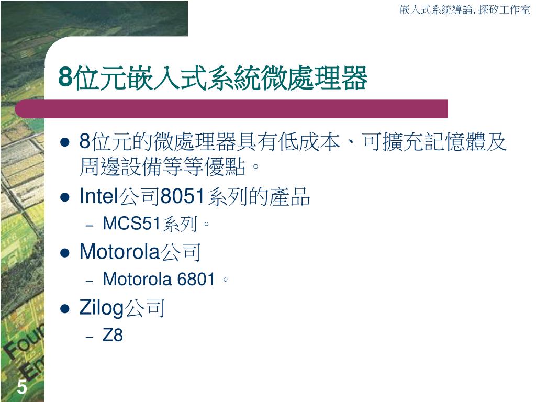
Task: Click the first bullet dot beside 8位元的微處理器
Action: click(x=64, y=142)
